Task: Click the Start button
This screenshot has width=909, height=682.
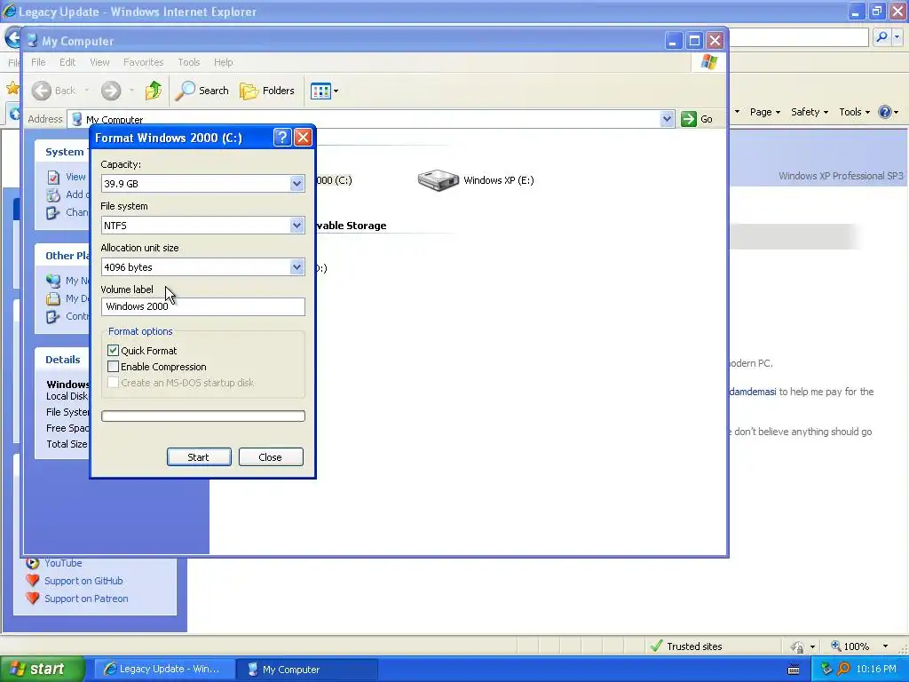Action: [43, 670]
